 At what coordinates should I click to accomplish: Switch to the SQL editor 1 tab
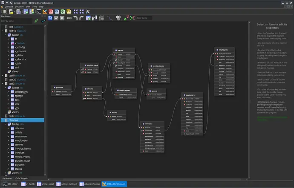coord(11,184)
